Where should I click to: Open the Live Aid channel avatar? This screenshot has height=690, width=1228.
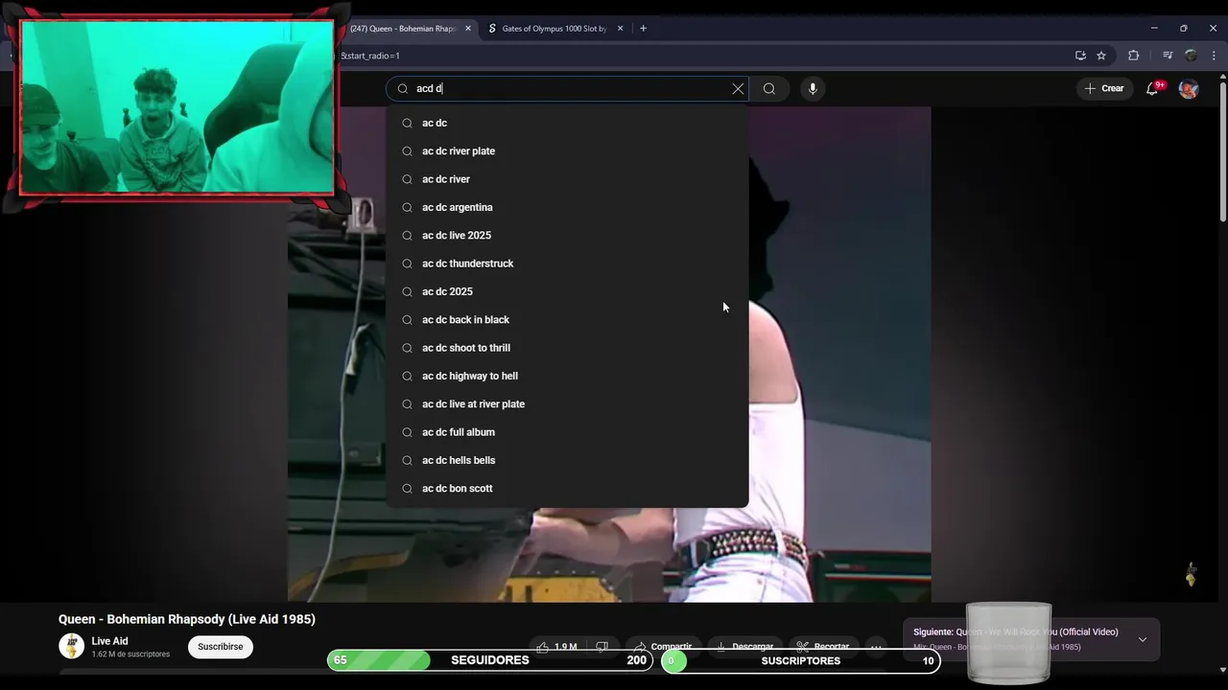click(72, 646)
